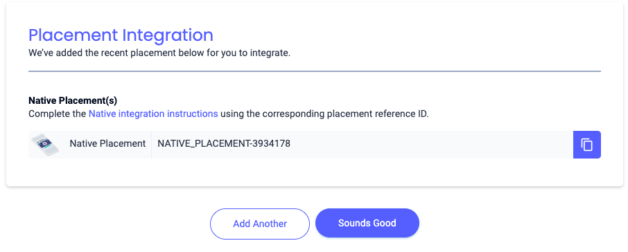Click empty space right of the placement ID text
The height and width of the screenshot is (252, 628).
[x=432, y=145]
